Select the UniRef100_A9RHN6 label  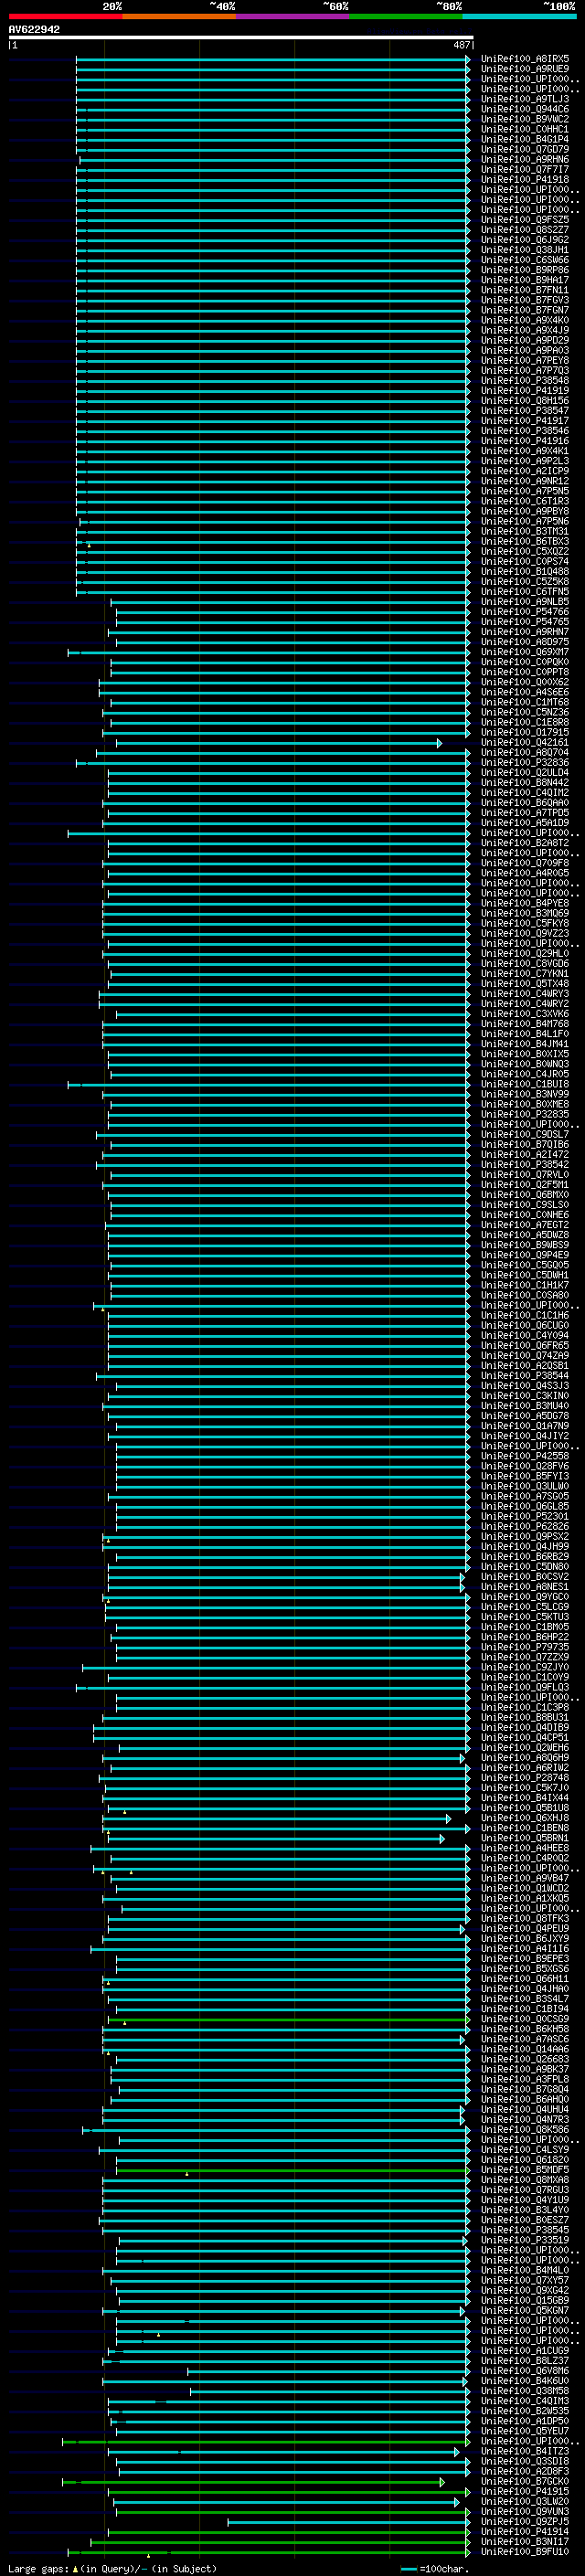click(525, 159)
